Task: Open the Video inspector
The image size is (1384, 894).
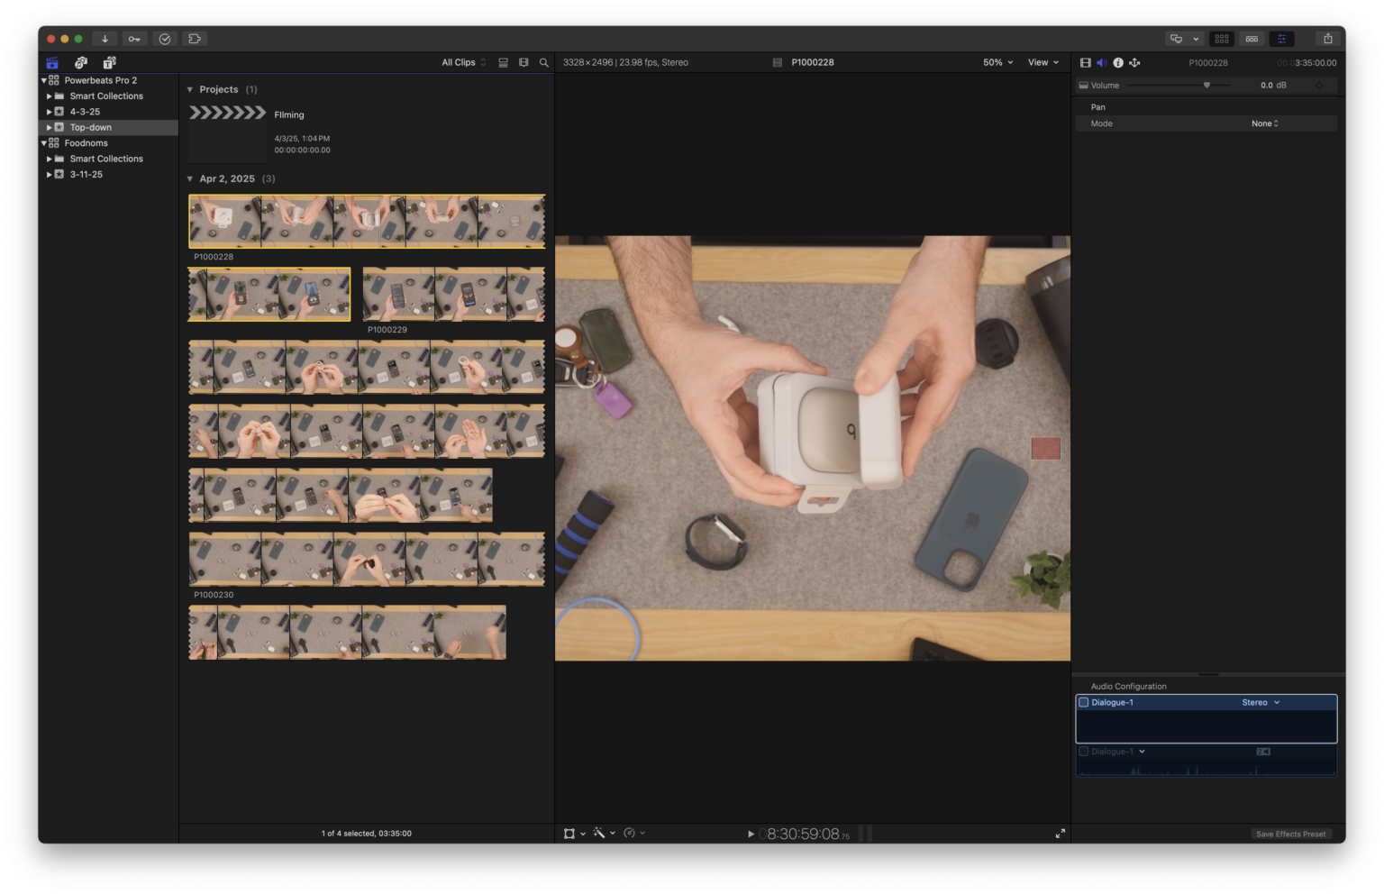Action: tap(1085, 62)
